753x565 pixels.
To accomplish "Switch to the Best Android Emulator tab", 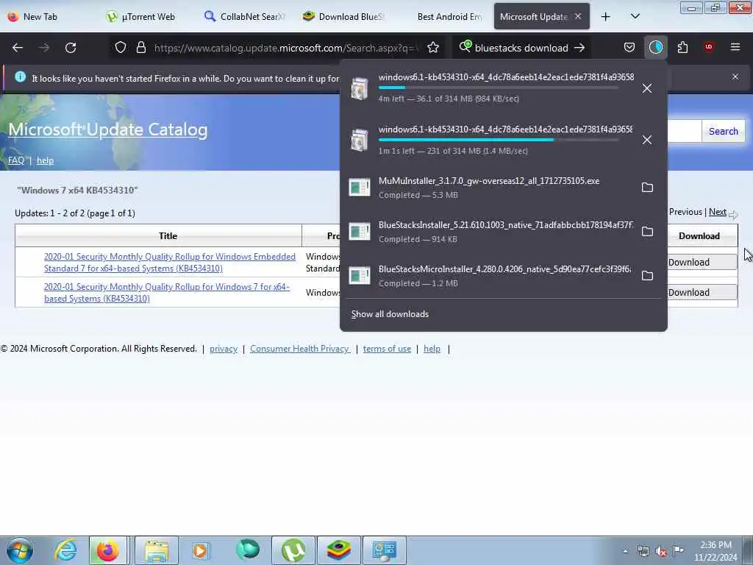I will (442, 17).
